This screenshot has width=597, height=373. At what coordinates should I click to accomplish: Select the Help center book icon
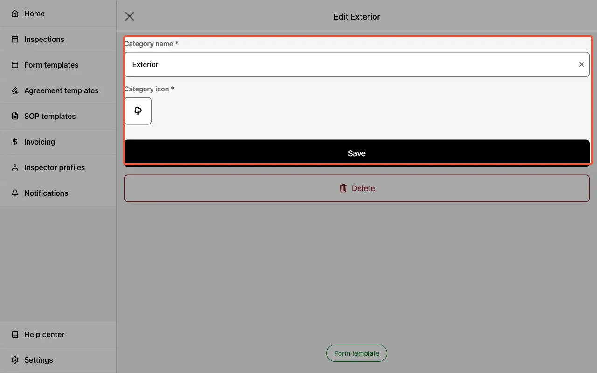pyautogui.click(x=14, y=334)
